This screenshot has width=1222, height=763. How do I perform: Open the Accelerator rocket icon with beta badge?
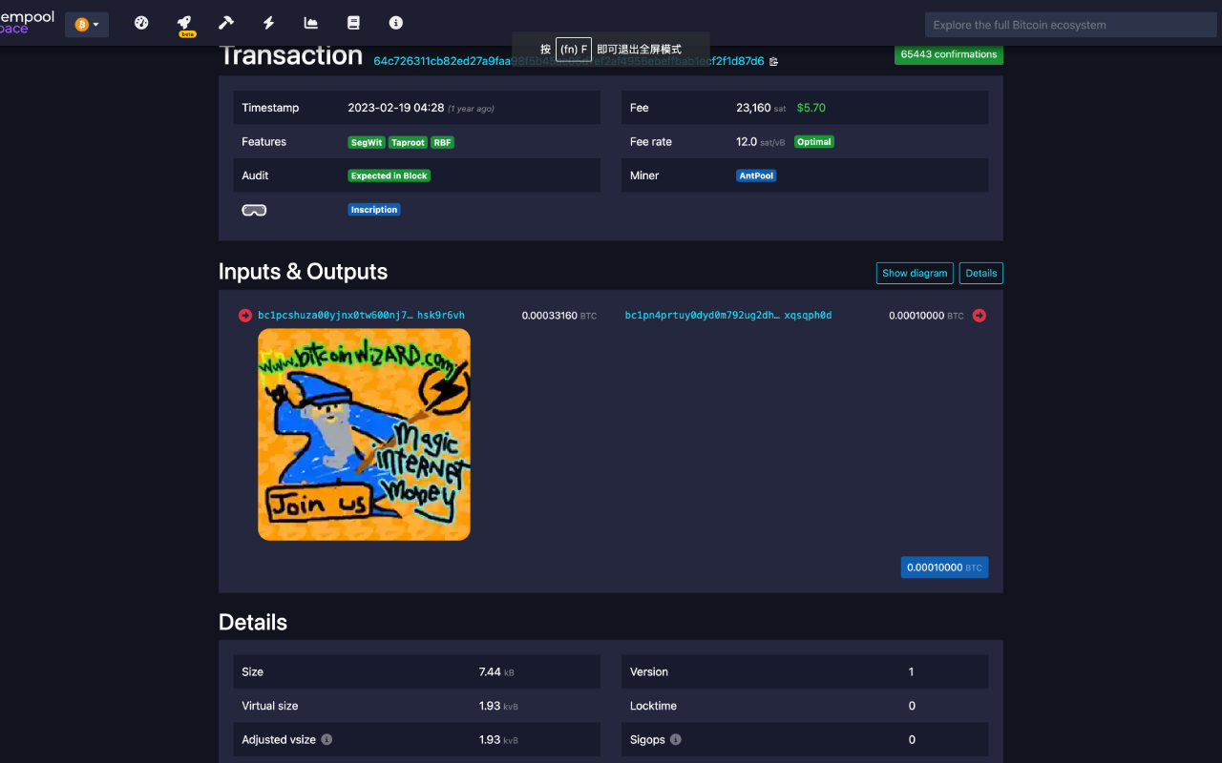click(185, 25)
